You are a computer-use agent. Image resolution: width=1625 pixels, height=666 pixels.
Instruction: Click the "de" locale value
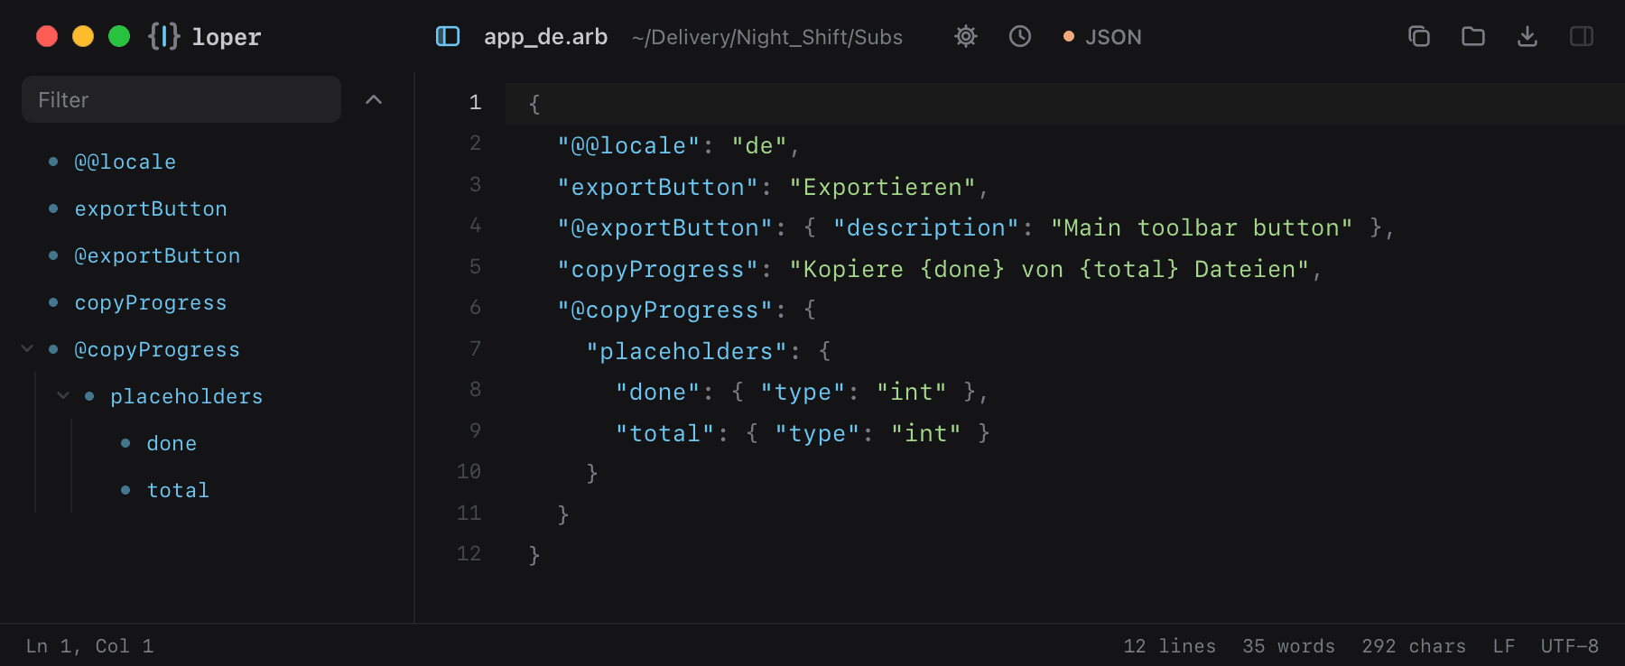759,145
